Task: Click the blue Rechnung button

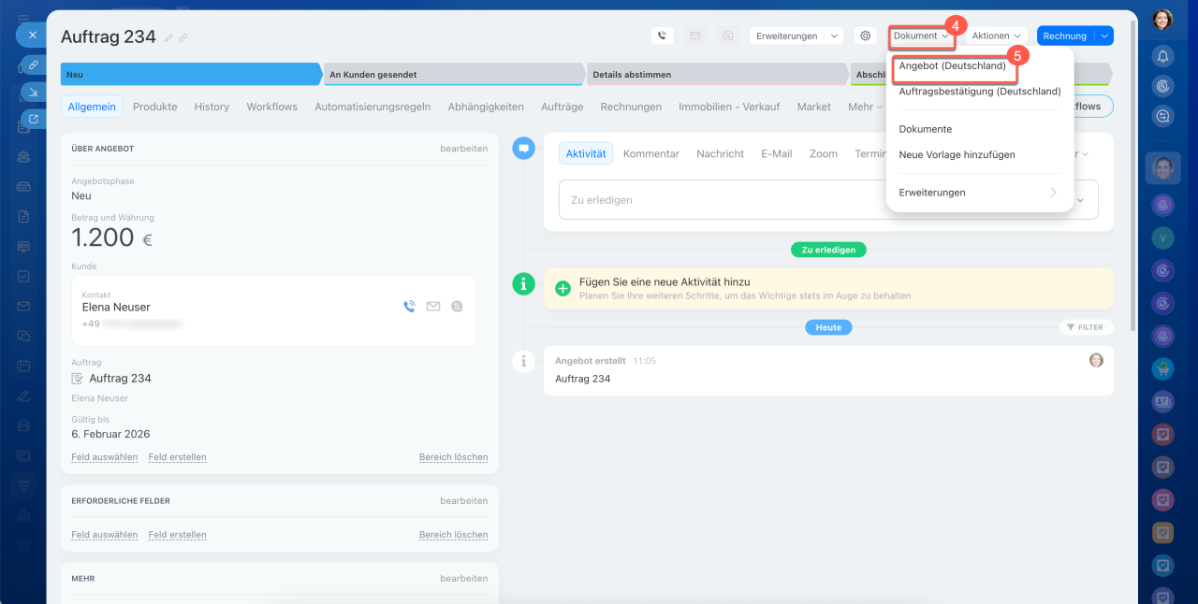Action: tap(1065, 36)
